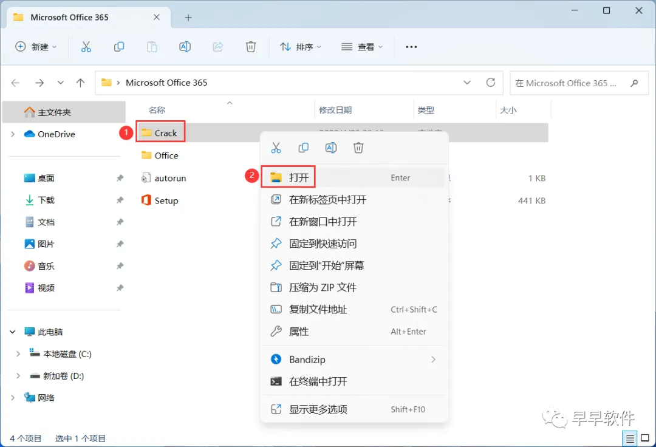
Task: Switch to large icons view in status bar
Action: tap(645, 438)
